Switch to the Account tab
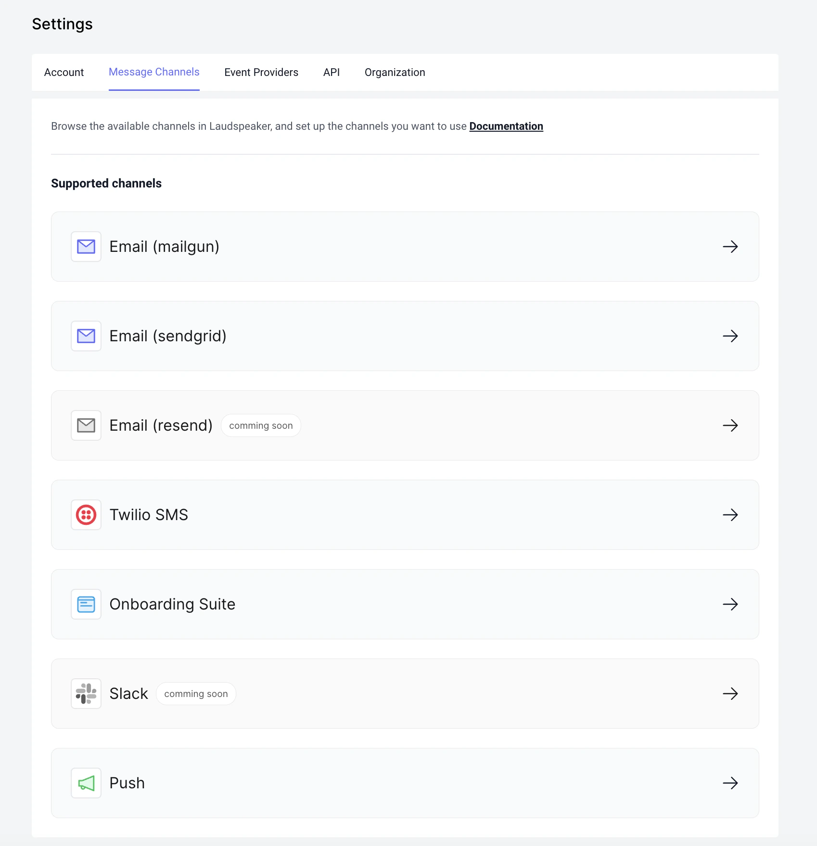 tap(64, 72)
